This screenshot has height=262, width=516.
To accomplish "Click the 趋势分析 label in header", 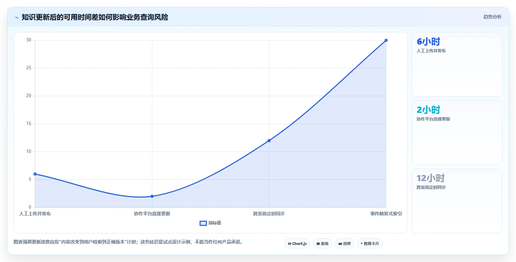I will coord(492,17).
